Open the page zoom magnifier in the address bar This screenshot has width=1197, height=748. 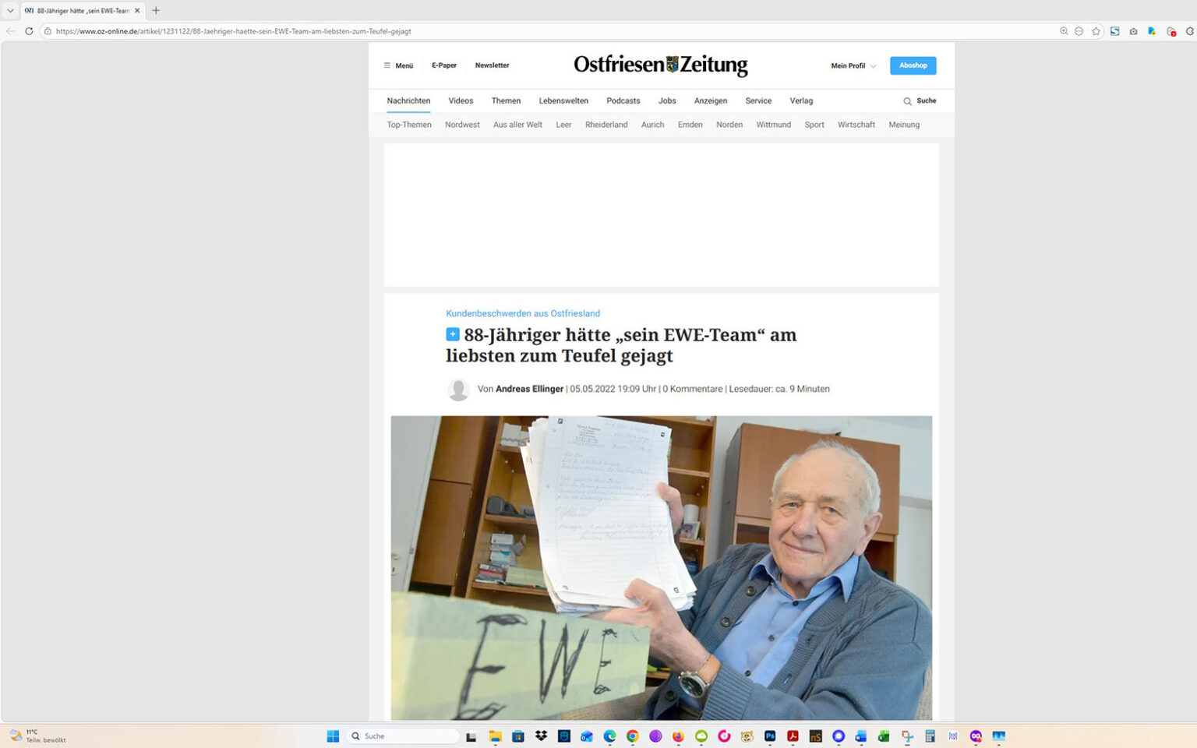(x=1063, y=30)
